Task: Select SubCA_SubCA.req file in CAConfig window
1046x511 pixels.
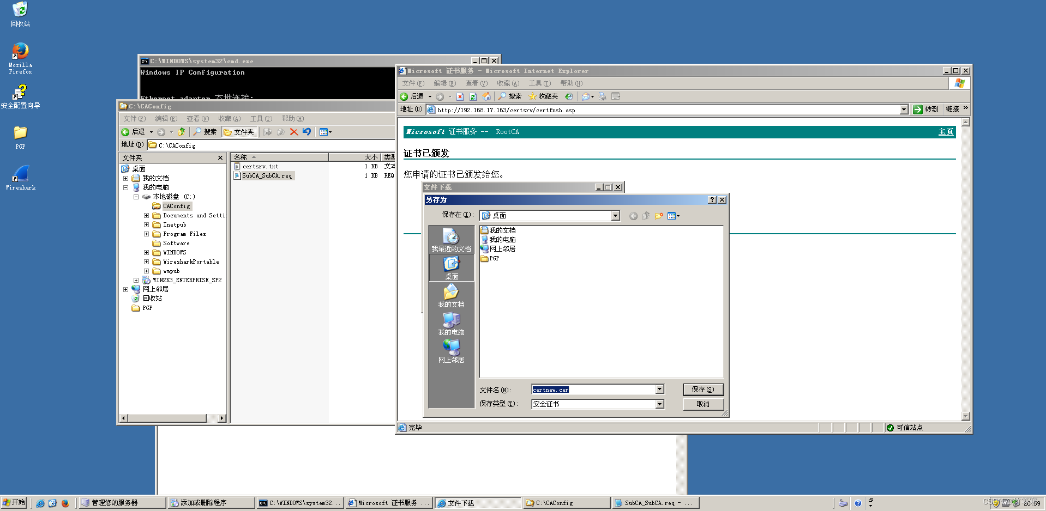Action: (x=263, y=176)
